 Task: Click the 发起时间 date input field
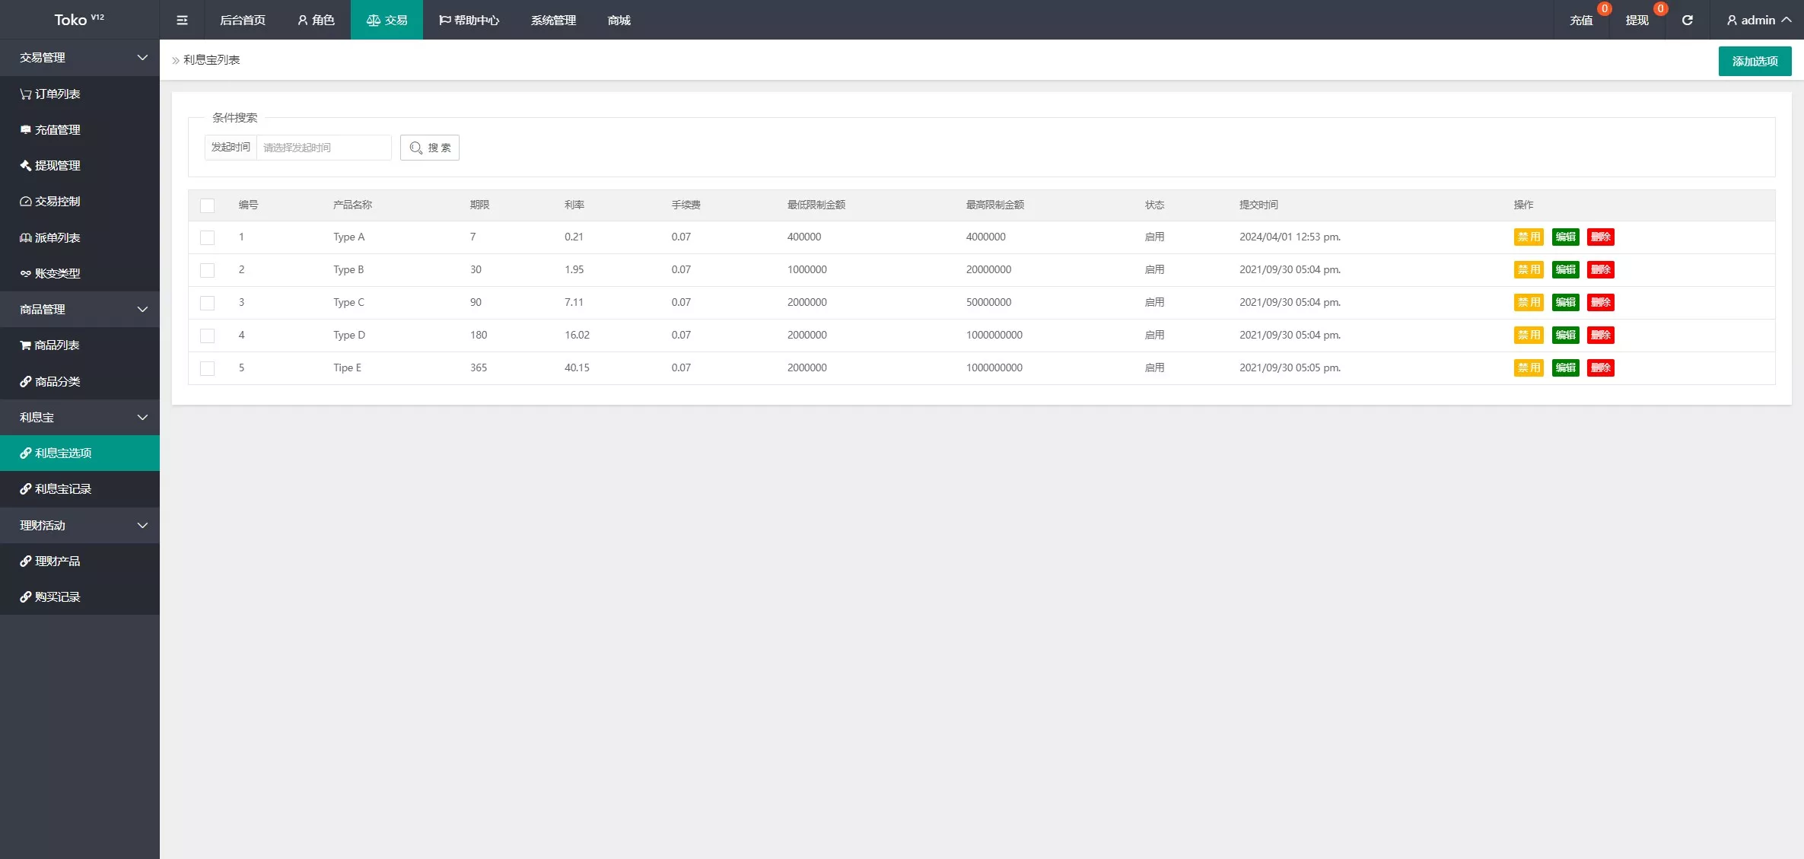point(323,148)
